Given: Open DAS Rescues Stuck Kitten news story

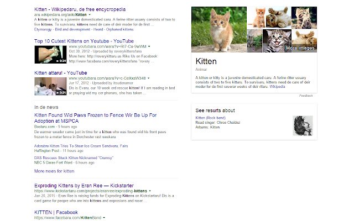Looking at the screenshot, I should coord(74,158).
